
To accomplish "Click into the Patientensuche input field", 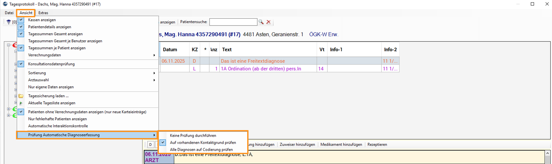I will pyautogui.click(x=233, y=22).
